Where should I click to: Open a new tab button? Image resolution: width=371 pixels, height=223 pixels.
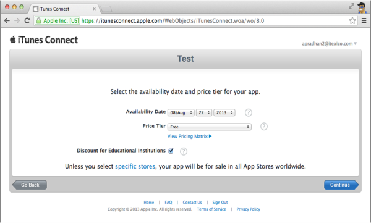pos(106,9)
